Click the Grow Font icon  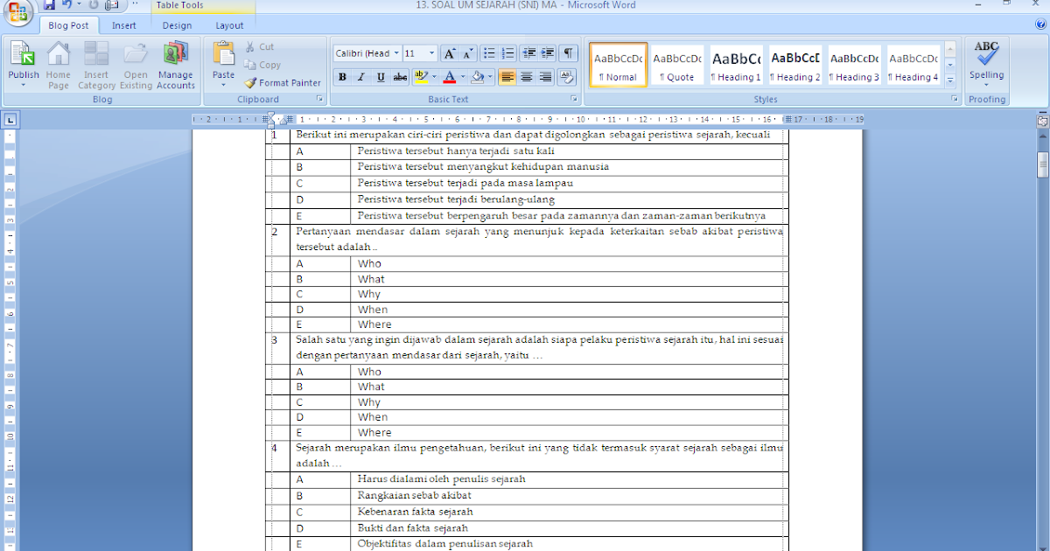pos(450,53)
